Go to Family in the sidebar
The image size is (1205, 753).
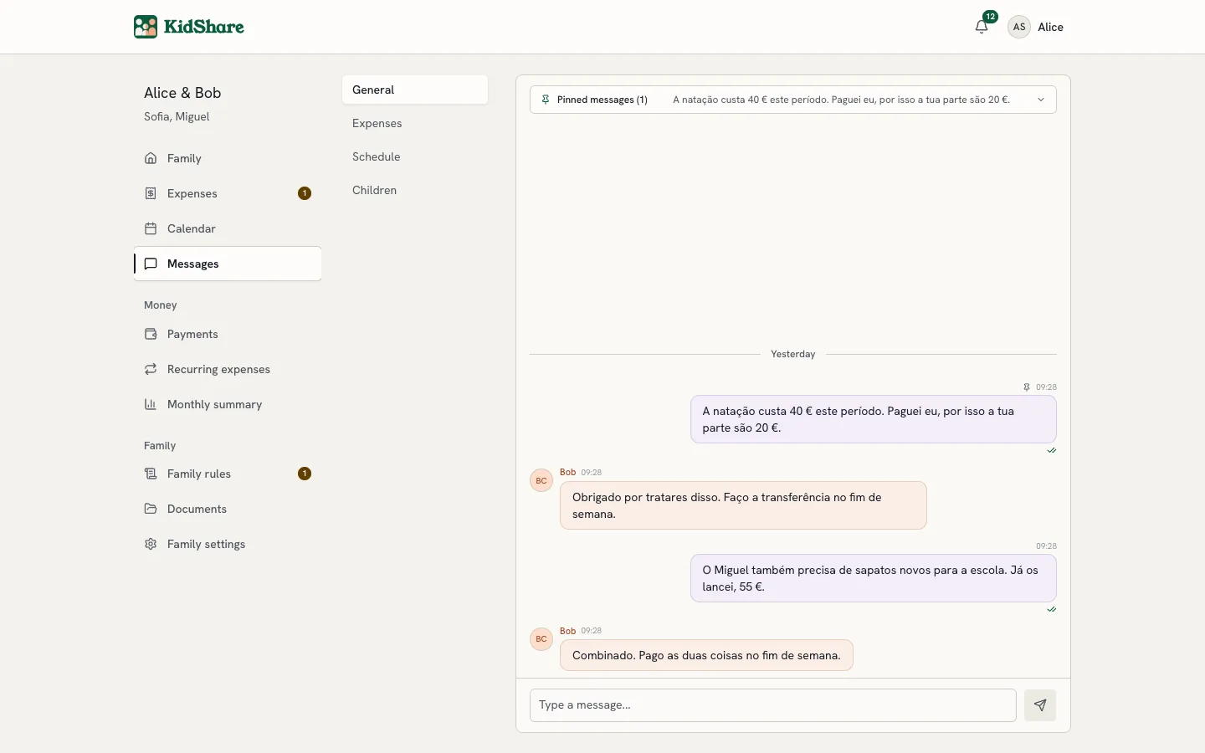(228, 158)
